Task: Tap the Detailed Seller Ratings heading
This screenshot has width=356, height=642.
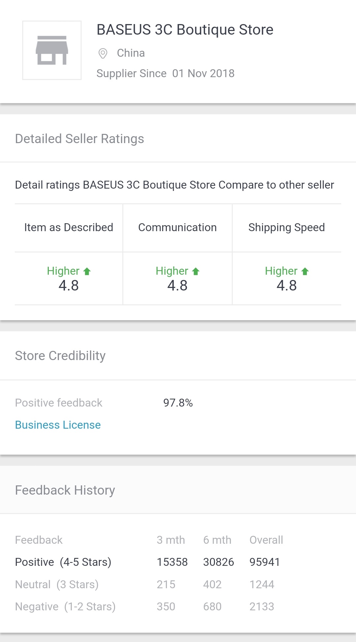Action: point(79,139)
